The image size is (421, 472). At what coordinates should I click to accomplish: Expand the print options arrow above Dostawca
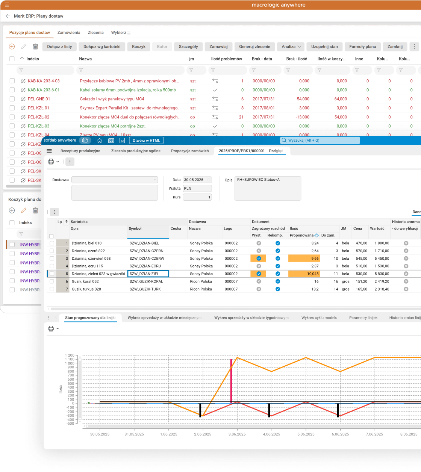click(58, 162)
